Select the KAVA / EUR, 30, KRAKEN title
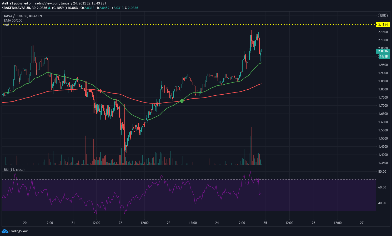Viewport: 392px width, 236px height. pos(23,16)
